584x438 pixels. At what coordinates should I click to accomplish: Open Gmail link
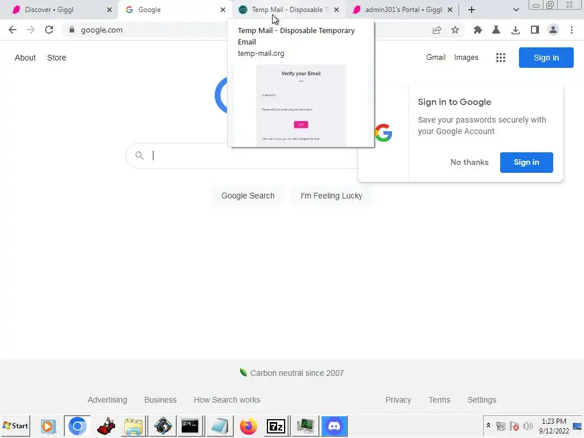pos(436,58)
